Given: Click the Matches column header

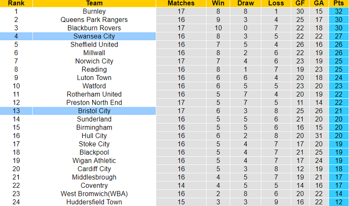Looking at the screenshot, I should coord(181,3).
